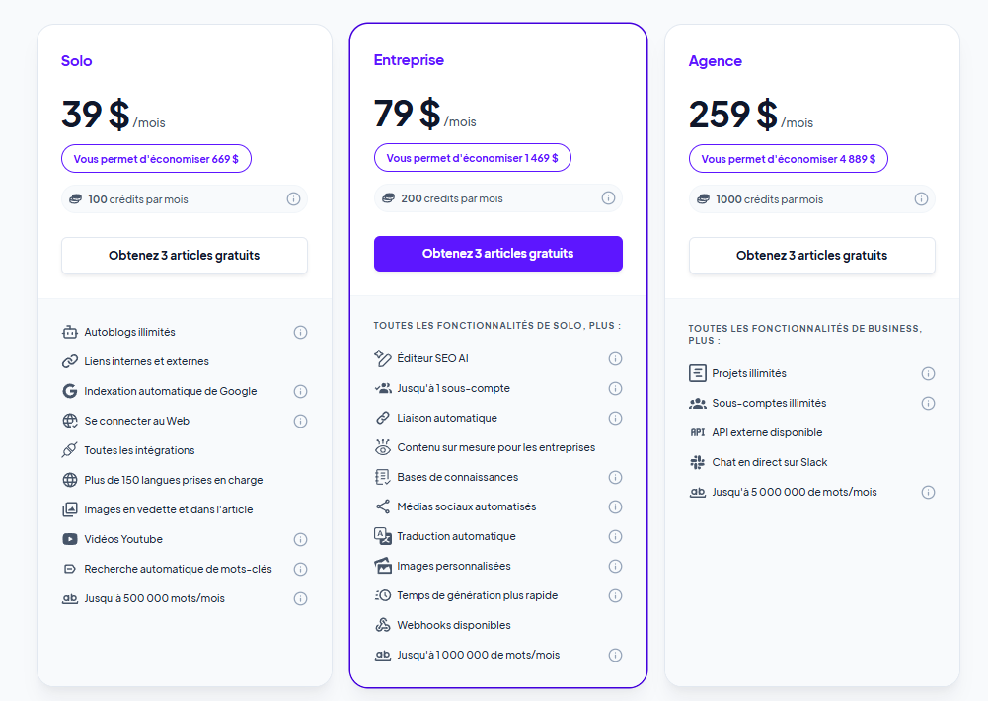Click info icon next to 100 crédits par mois
Image resolution: width=988 pixels, height=701 pixels.
coord(293,199)
